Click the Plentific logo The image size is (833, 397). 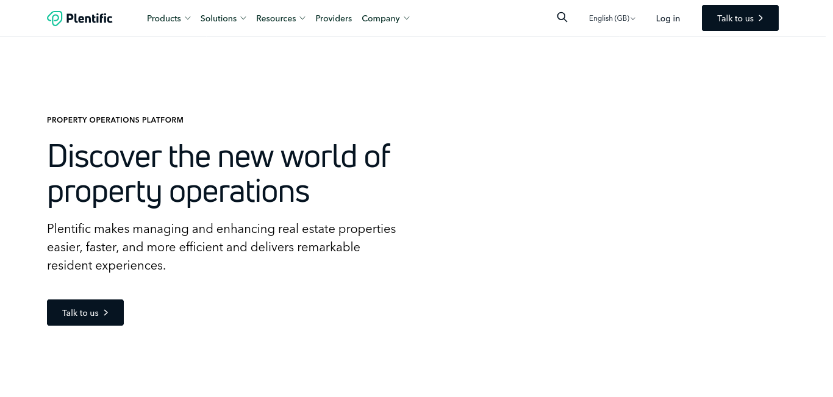80,18
